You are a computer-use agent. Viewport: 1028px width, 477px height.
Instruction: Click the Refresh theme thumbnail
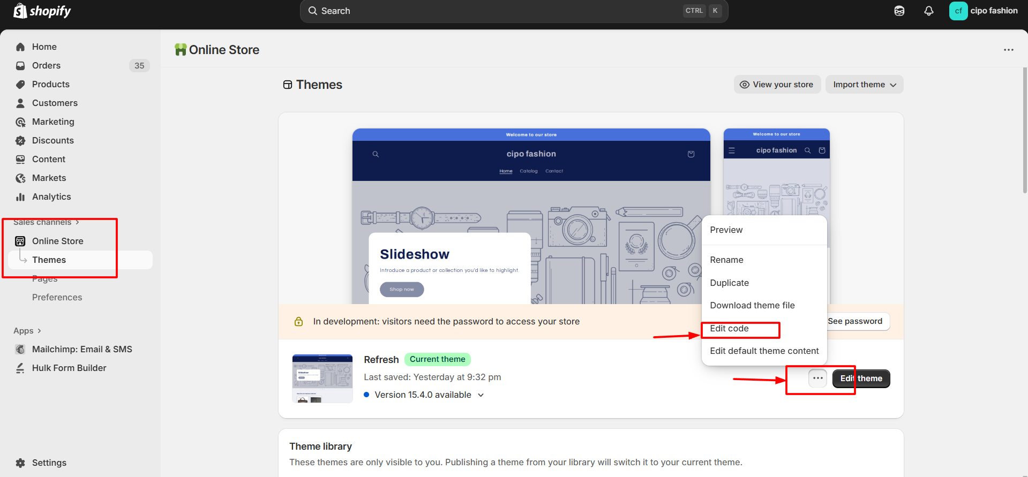322,378
